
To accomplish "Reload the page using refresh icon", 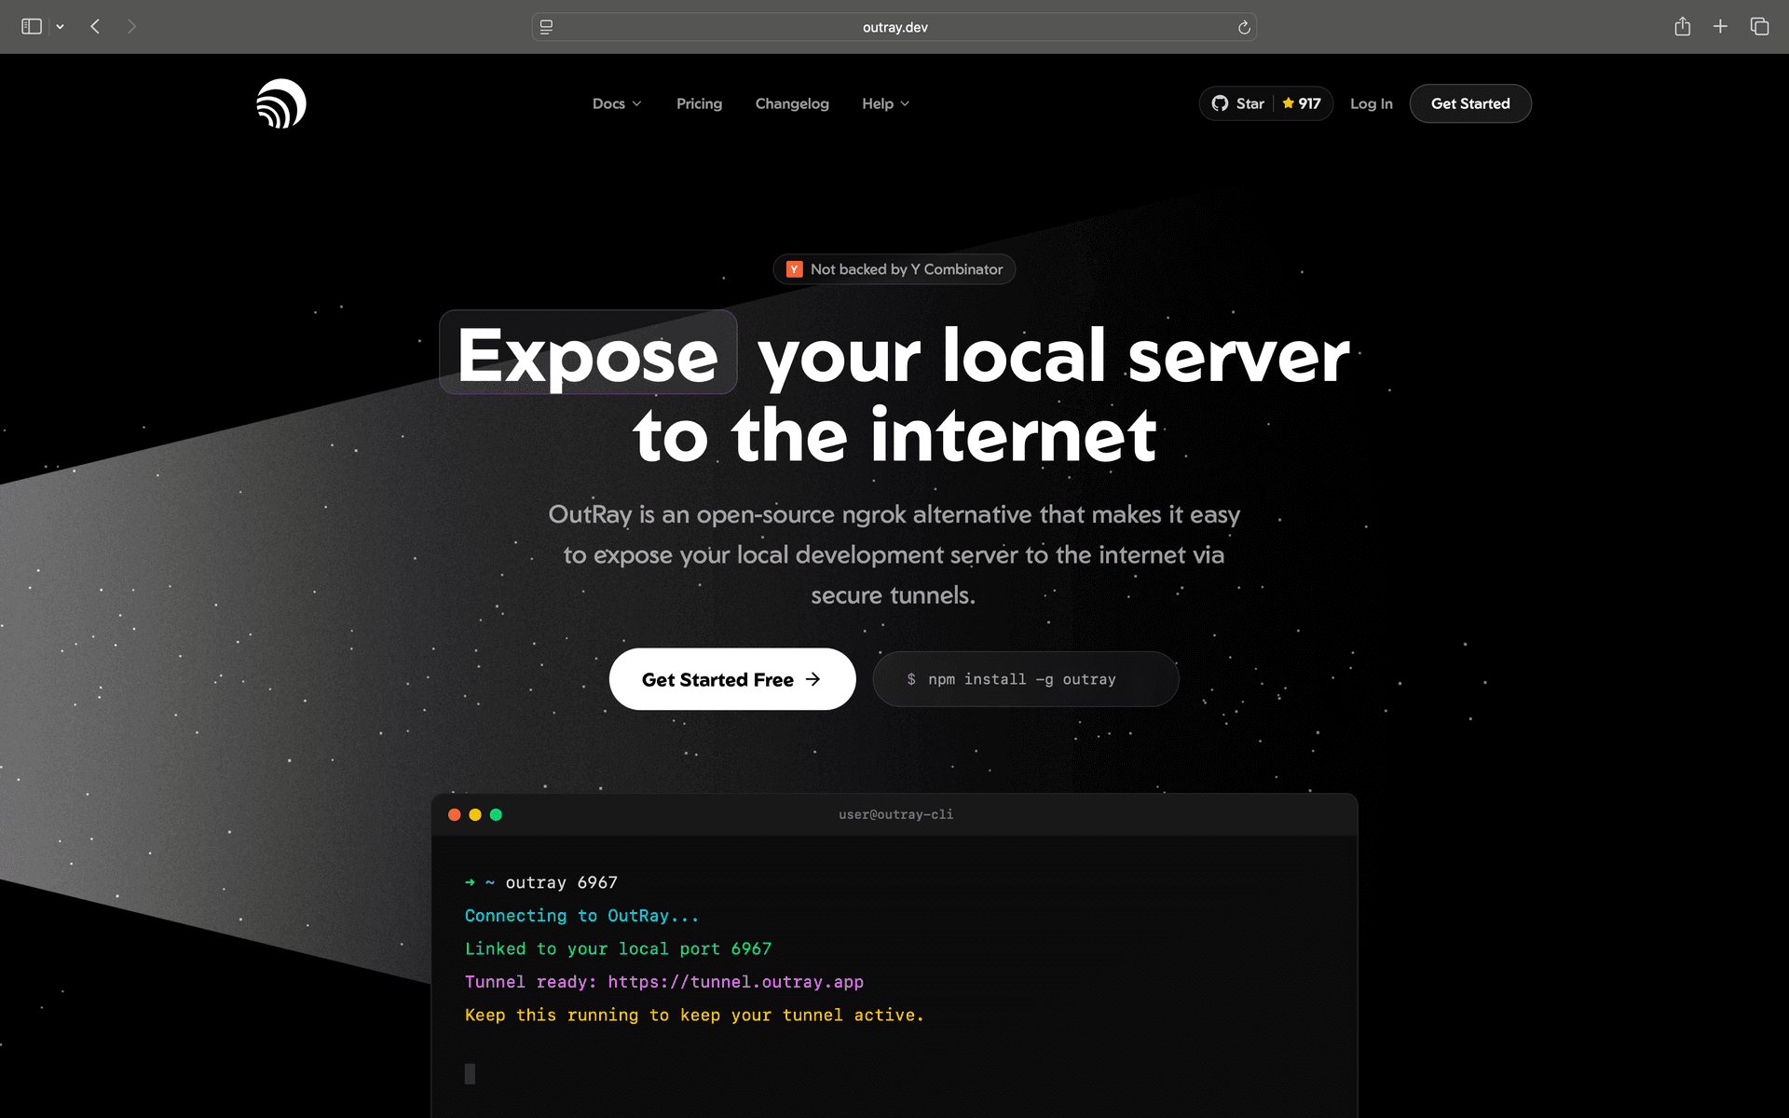I will (x=1243, y=28).
